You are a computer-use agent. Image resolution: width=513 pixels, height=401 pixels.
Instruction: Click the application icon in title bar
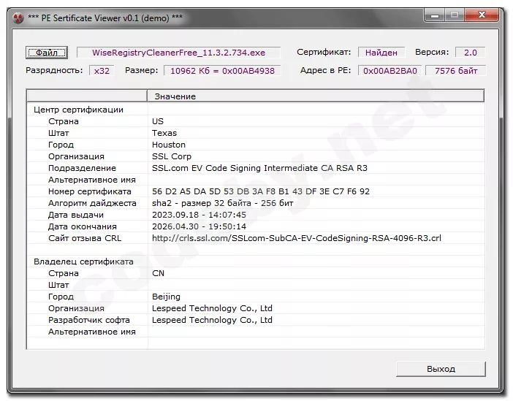(18, 18)
